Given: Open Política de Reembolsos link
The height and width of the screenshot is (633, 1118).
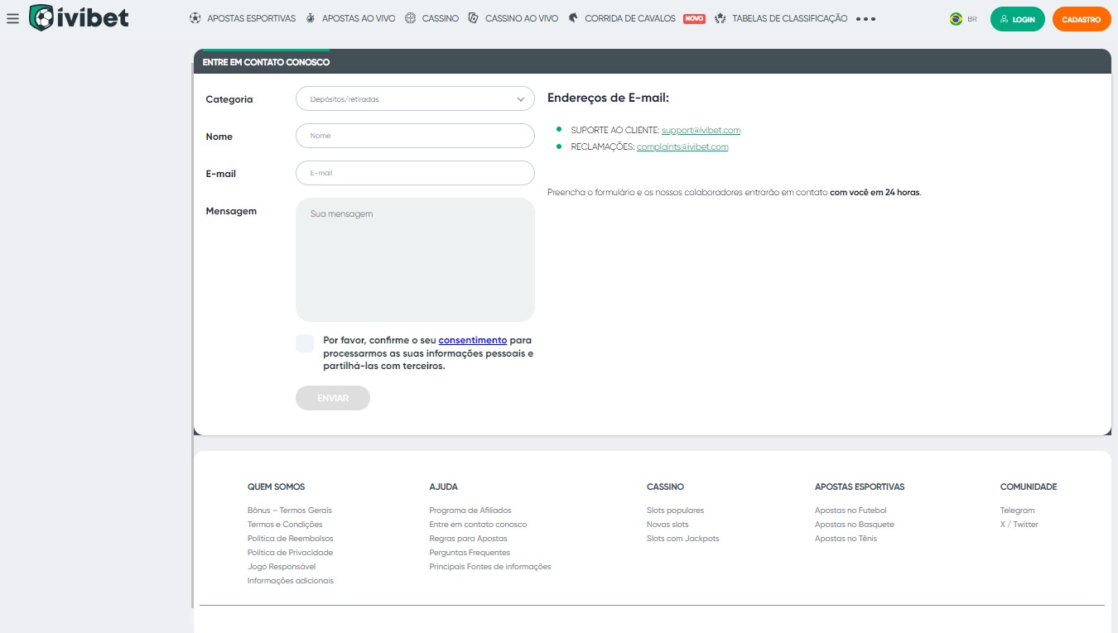Looking at the screenshot, I should [291, 539].
